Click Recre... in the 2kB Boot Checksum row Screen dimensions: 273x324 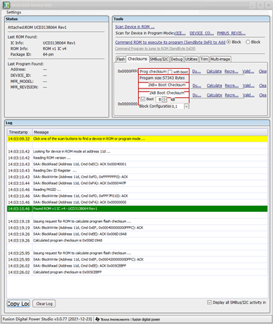pyautogui.click(x=231, y=95)
